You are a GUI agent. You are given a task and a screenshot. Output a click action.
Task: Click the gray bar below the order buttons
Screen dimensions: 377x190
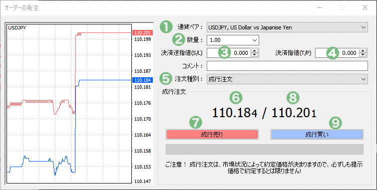point(265,150)
